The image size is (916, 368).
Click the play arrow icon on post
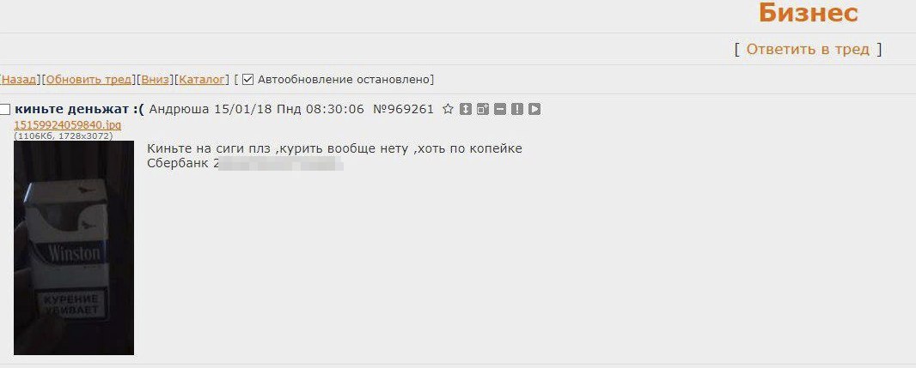click(534, 109)
